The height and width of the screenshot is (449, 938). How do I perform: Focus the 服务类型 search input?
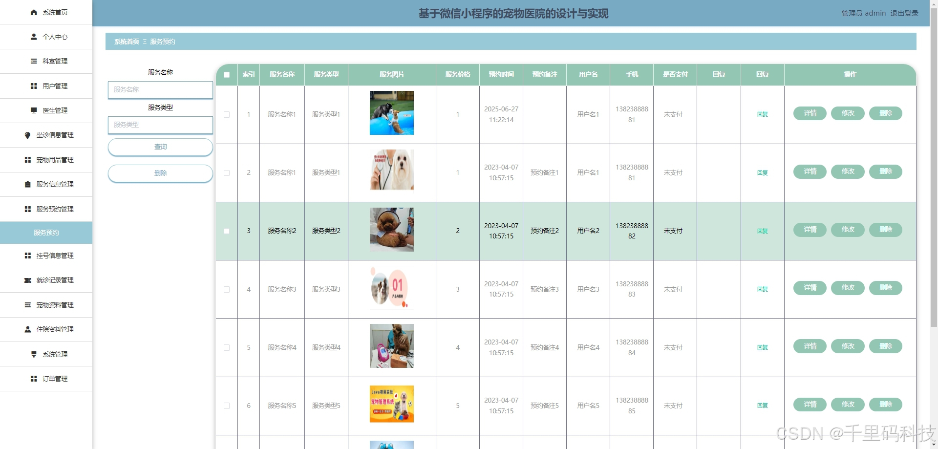(160, 125)
